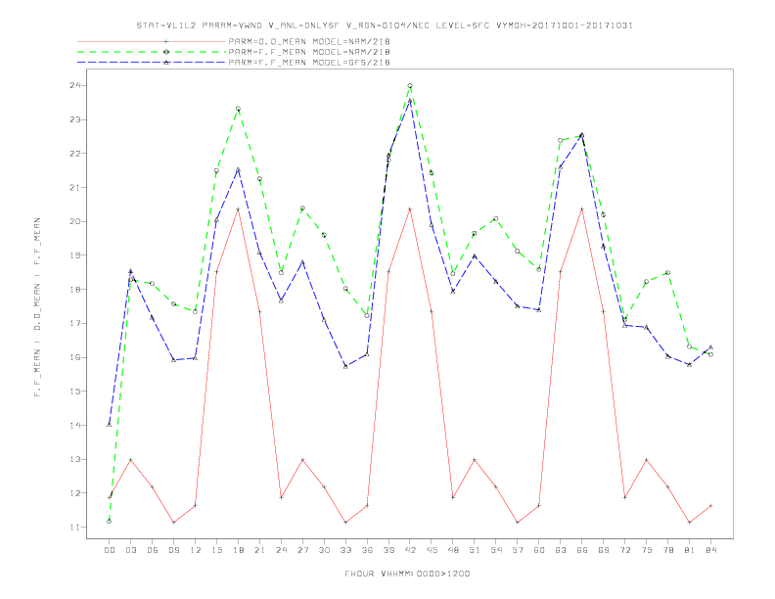Click x-axis tick label 57

[x=518, y=550]
